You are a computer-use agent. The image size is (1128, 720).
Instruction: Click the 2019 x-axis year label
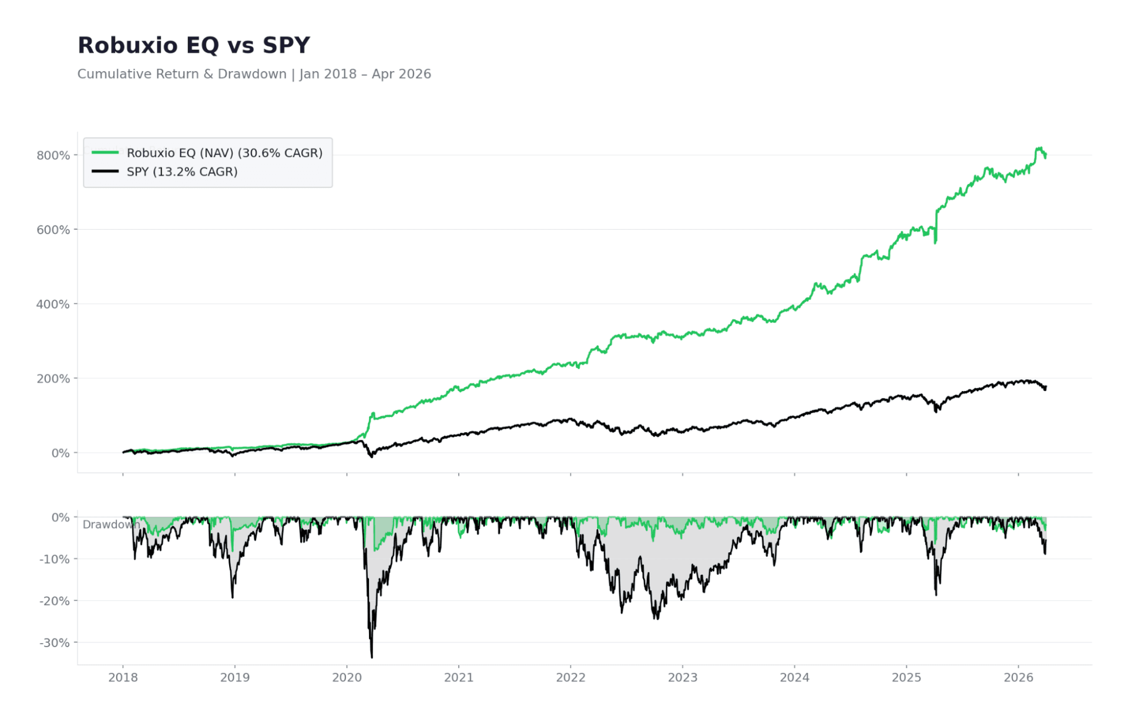235,678
